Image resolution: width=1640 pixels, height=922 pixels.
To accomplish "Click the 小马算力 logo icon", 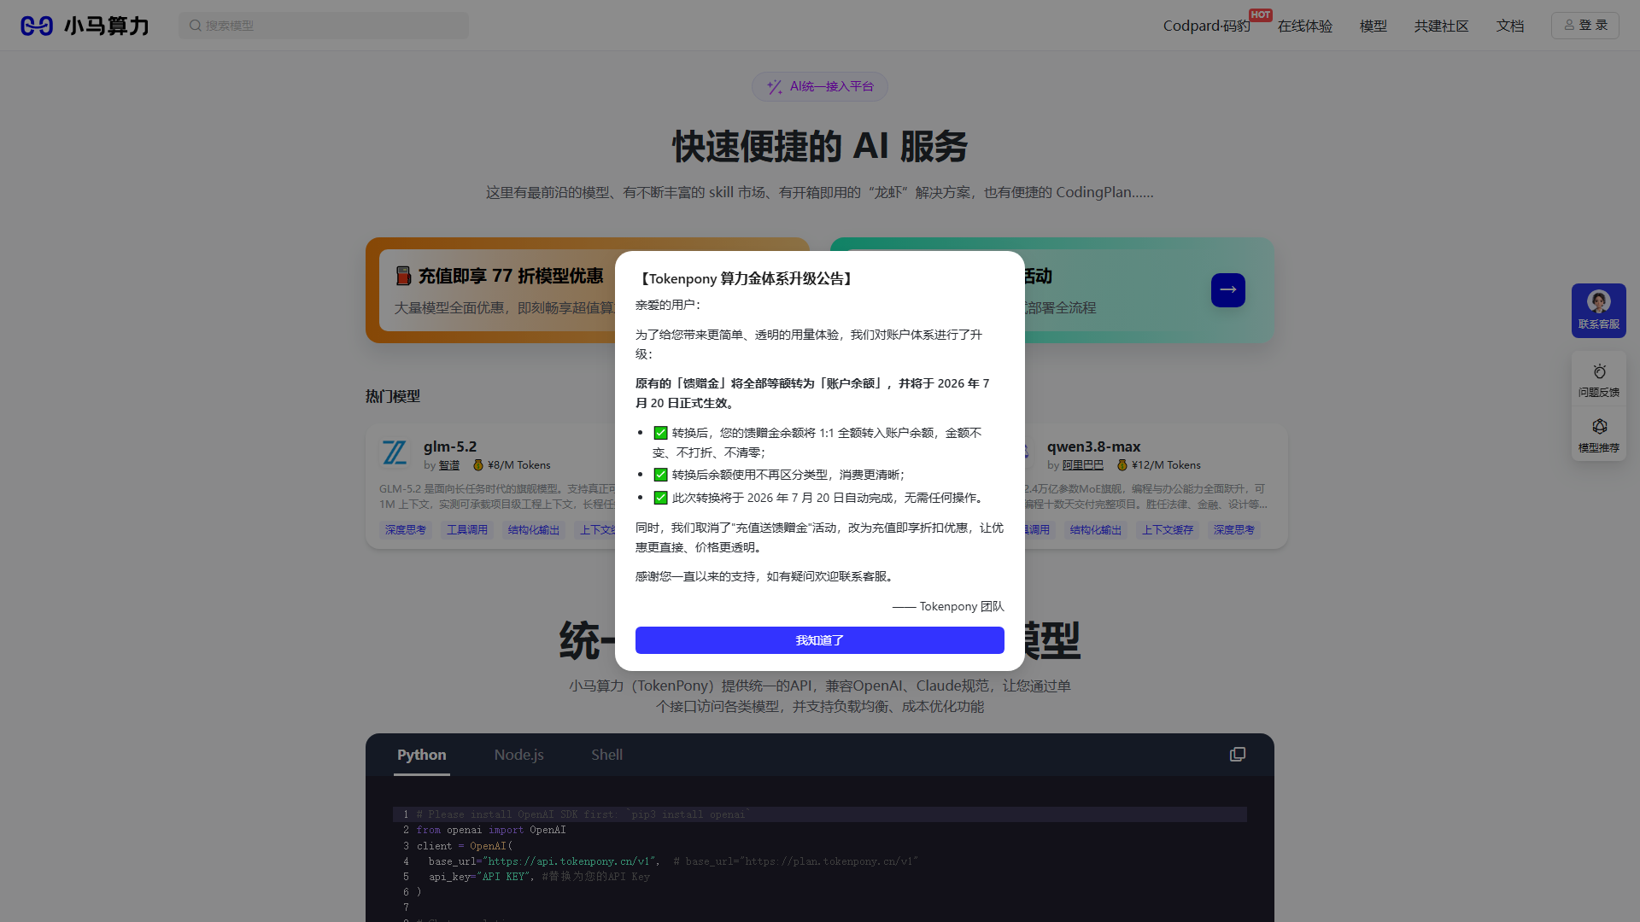I will [x=37, y=26].
